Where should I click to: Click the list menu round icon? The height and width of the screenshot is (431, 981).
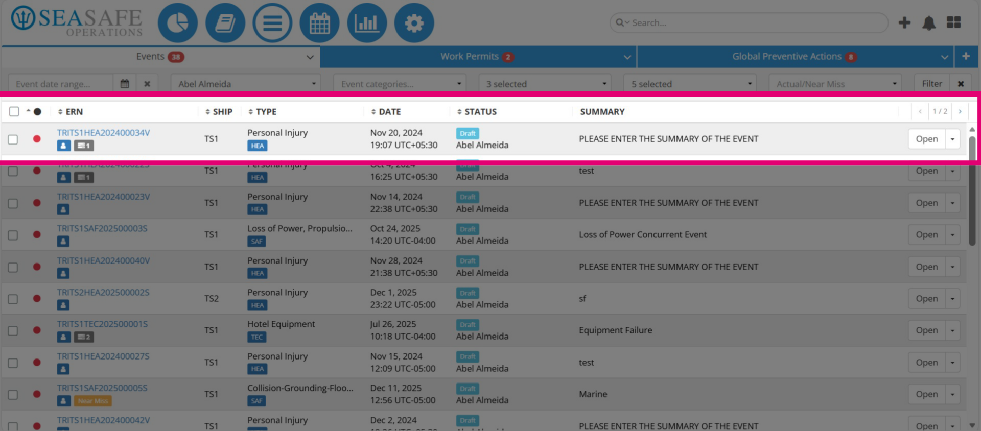click(272, 23)
